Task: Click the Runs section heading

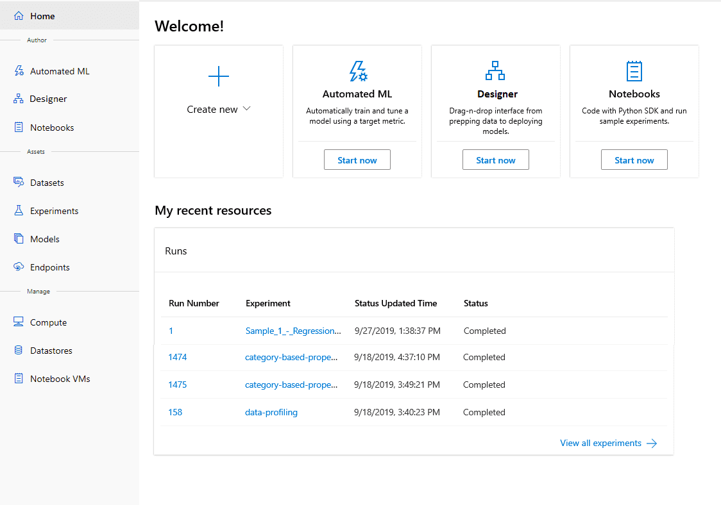Action: pyautogui.click(x=176, y=251)
